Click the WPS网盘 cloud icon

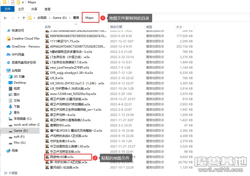pyautogui.click(x=9, y=55)
